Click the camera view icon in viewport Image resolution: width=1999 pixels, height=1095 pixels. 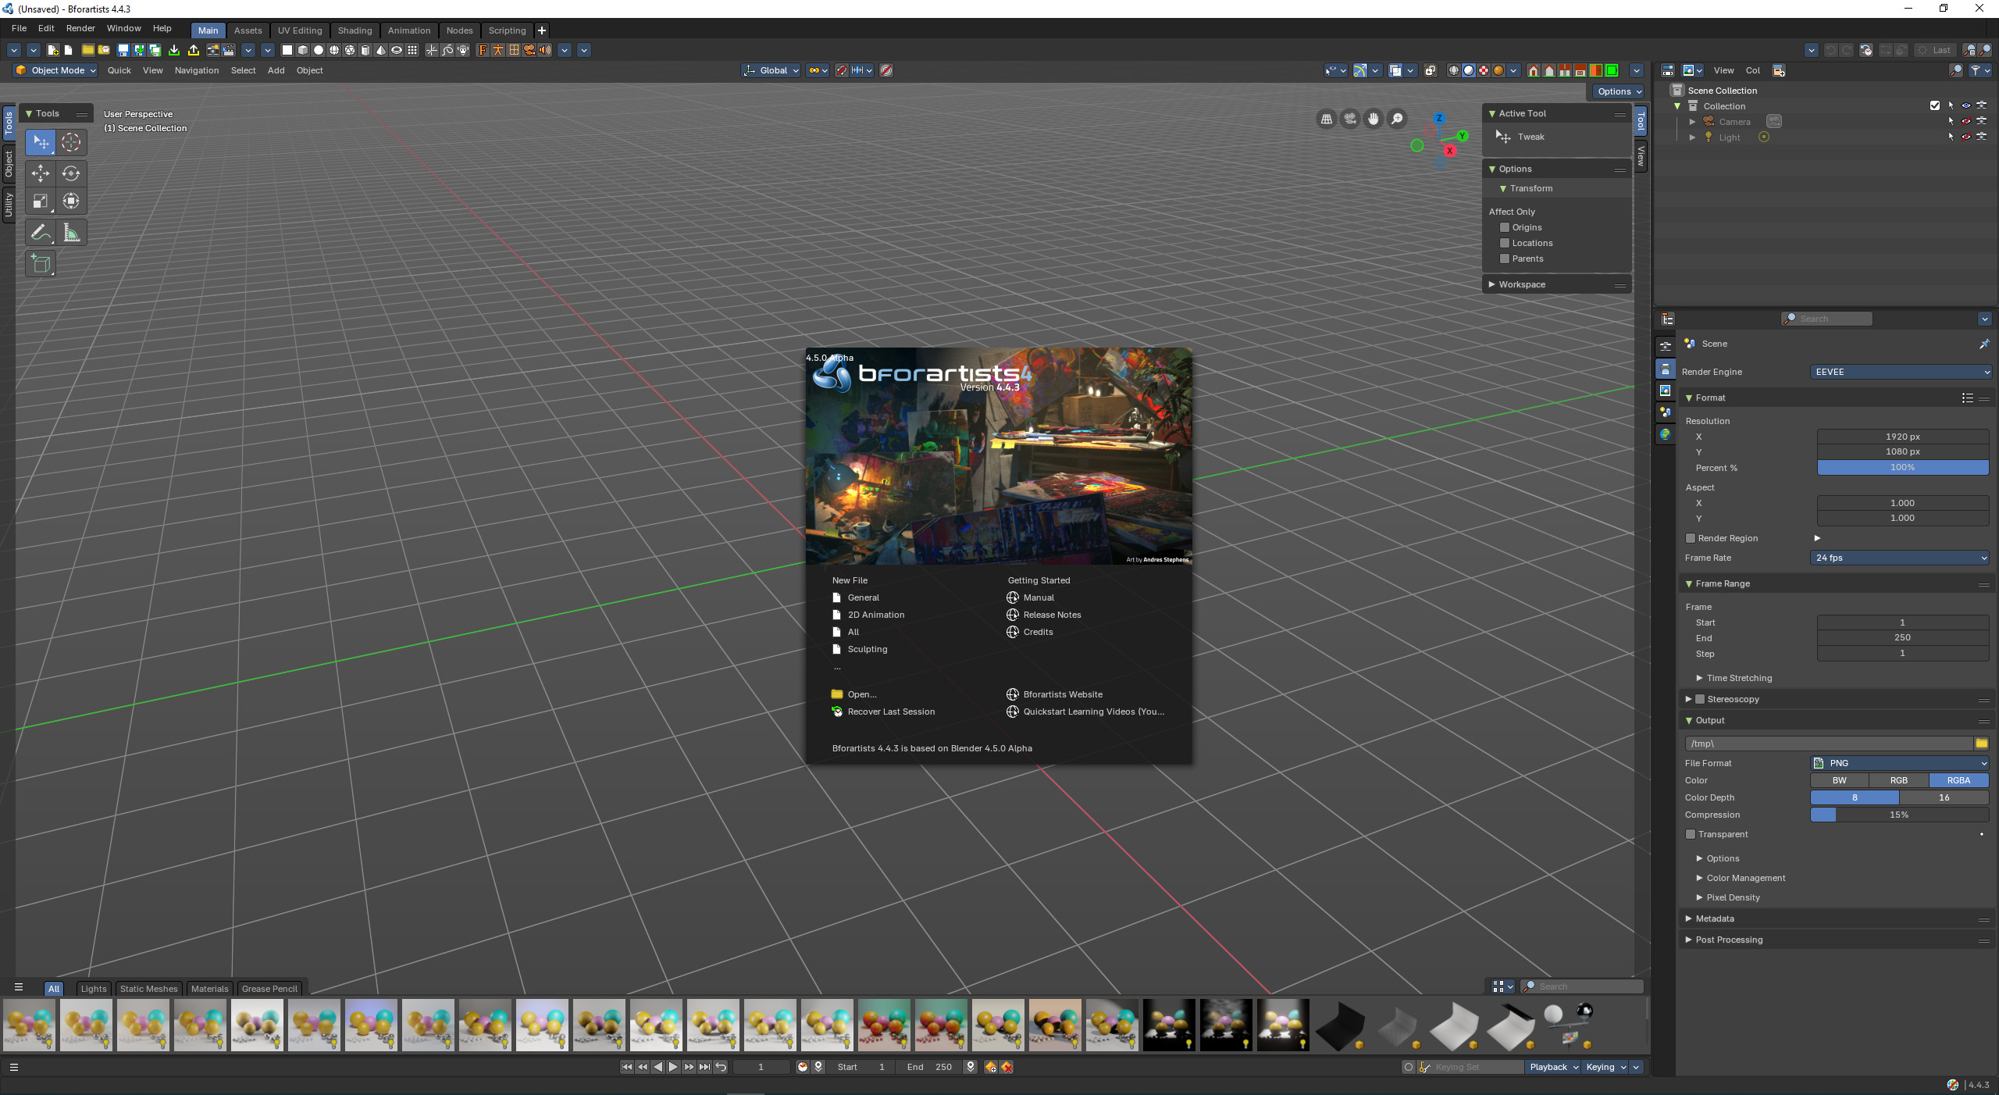1349,119
